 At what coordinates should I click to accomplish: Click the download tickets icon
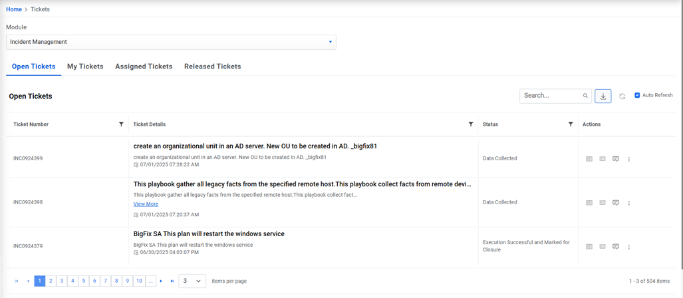(603, 96)
